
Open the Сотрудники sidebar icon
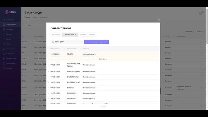point(4,54)
